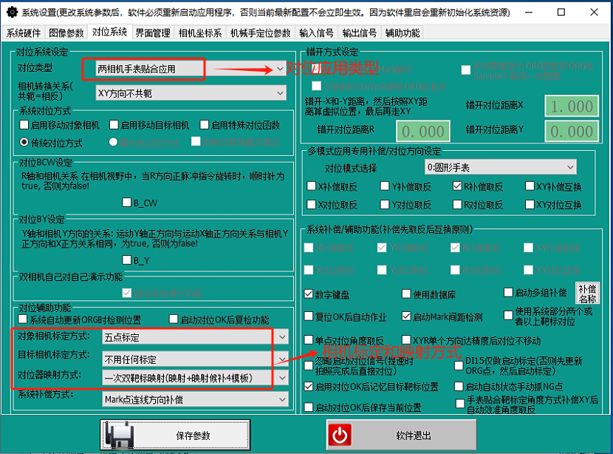Enable 启动Mark间距检测 checkbox
The height and width of the screenshot is (454, 613).
406,317
